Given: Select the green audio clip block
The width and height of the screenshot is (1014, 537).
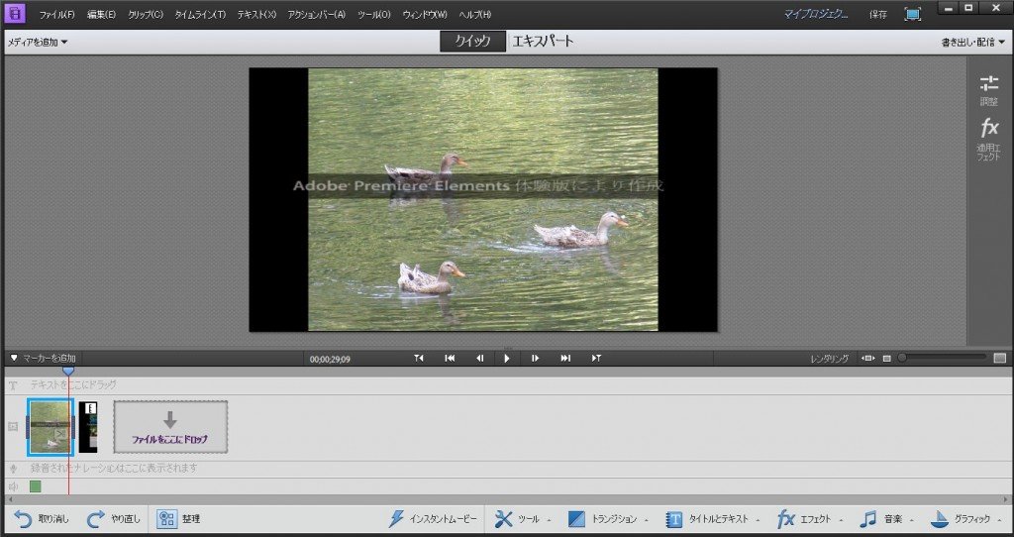Looking at the screenshot, I should (36, 486).
